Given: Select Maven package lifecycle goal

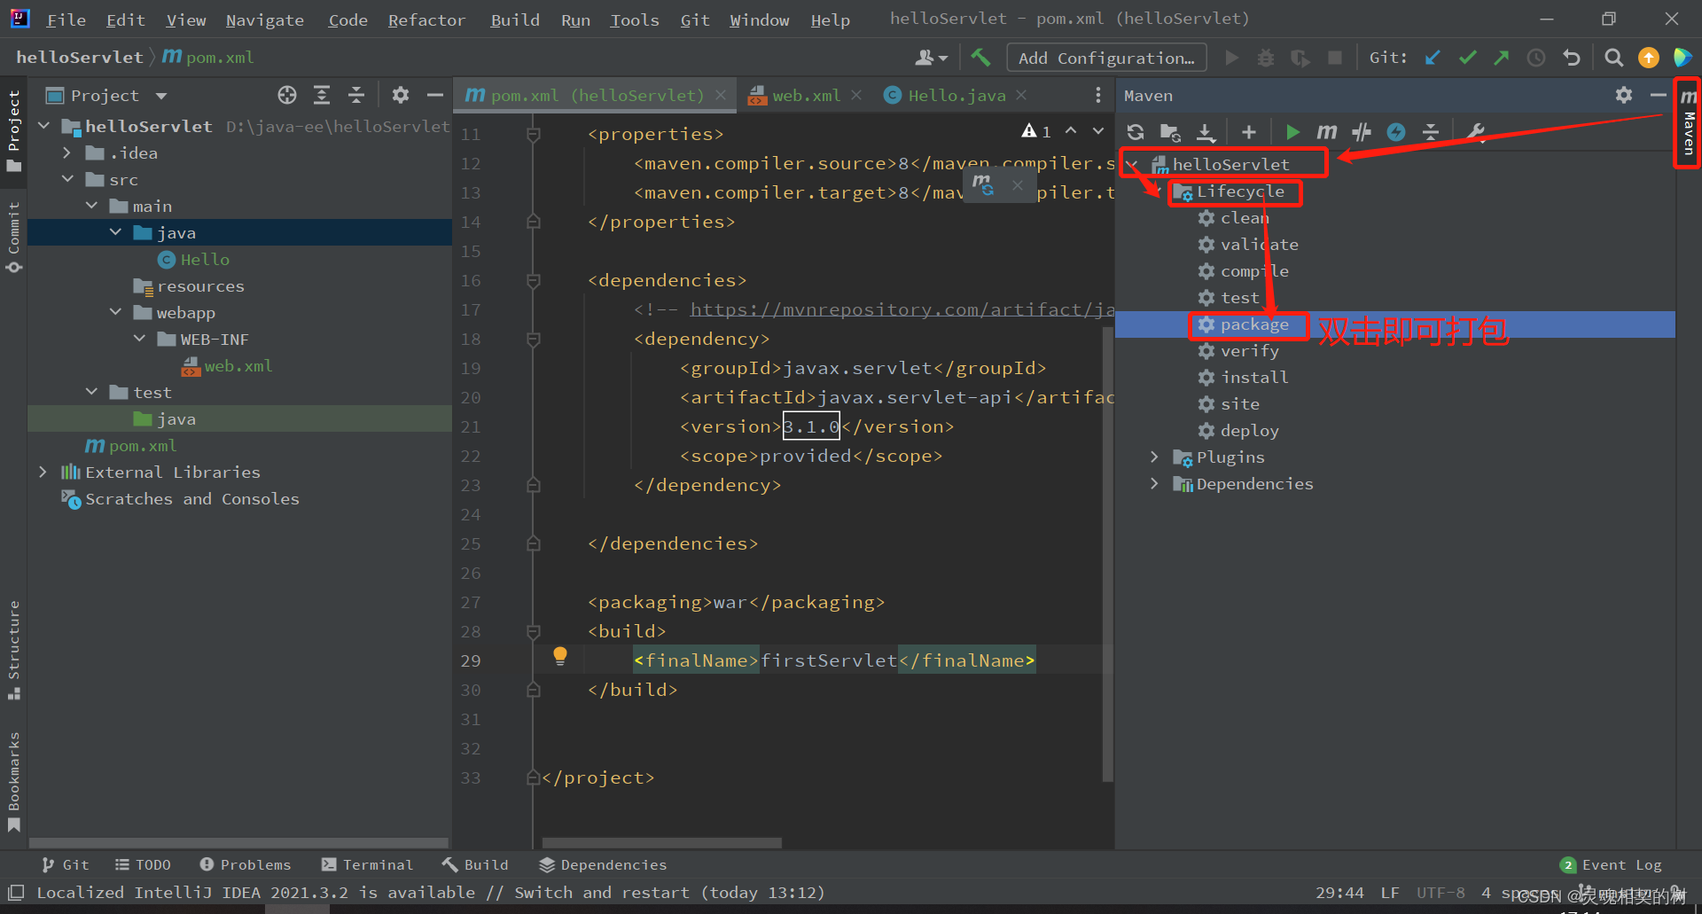Looking at the screenshot, I should 1254,324.
